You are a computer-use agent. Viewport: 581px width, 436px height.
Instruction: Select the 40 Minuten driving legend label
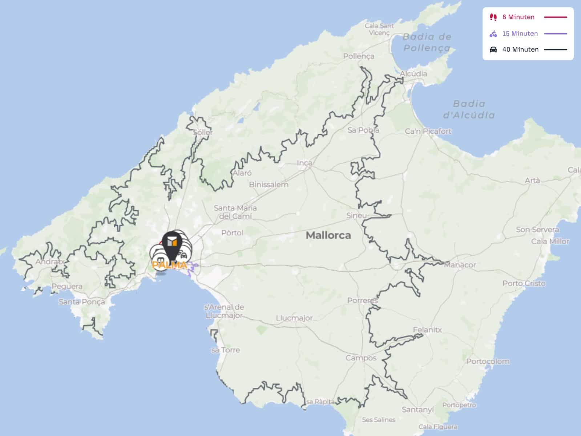point(520,49)
